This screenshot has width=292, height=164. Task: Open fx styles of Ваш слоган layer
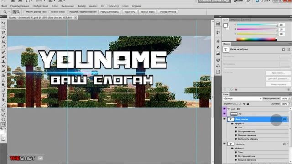click(x=284, y=119)
